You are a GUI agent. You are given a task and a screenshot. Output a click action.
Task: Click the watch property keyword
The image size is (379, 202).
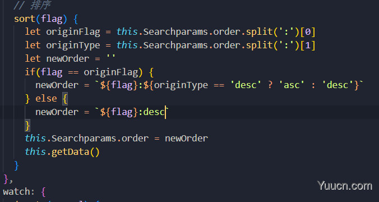(x=17, y=191)
